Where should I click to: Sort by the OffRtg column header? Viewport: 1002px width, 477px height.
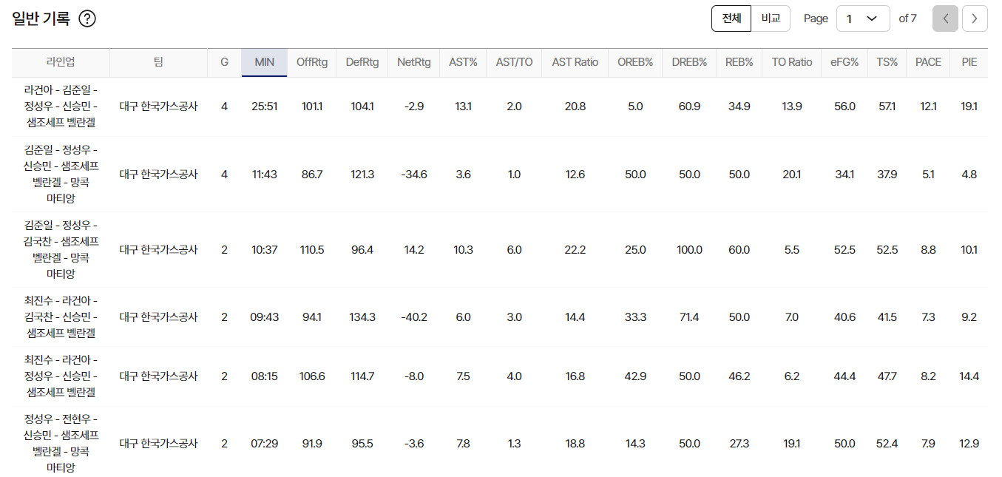click(312, 63)
